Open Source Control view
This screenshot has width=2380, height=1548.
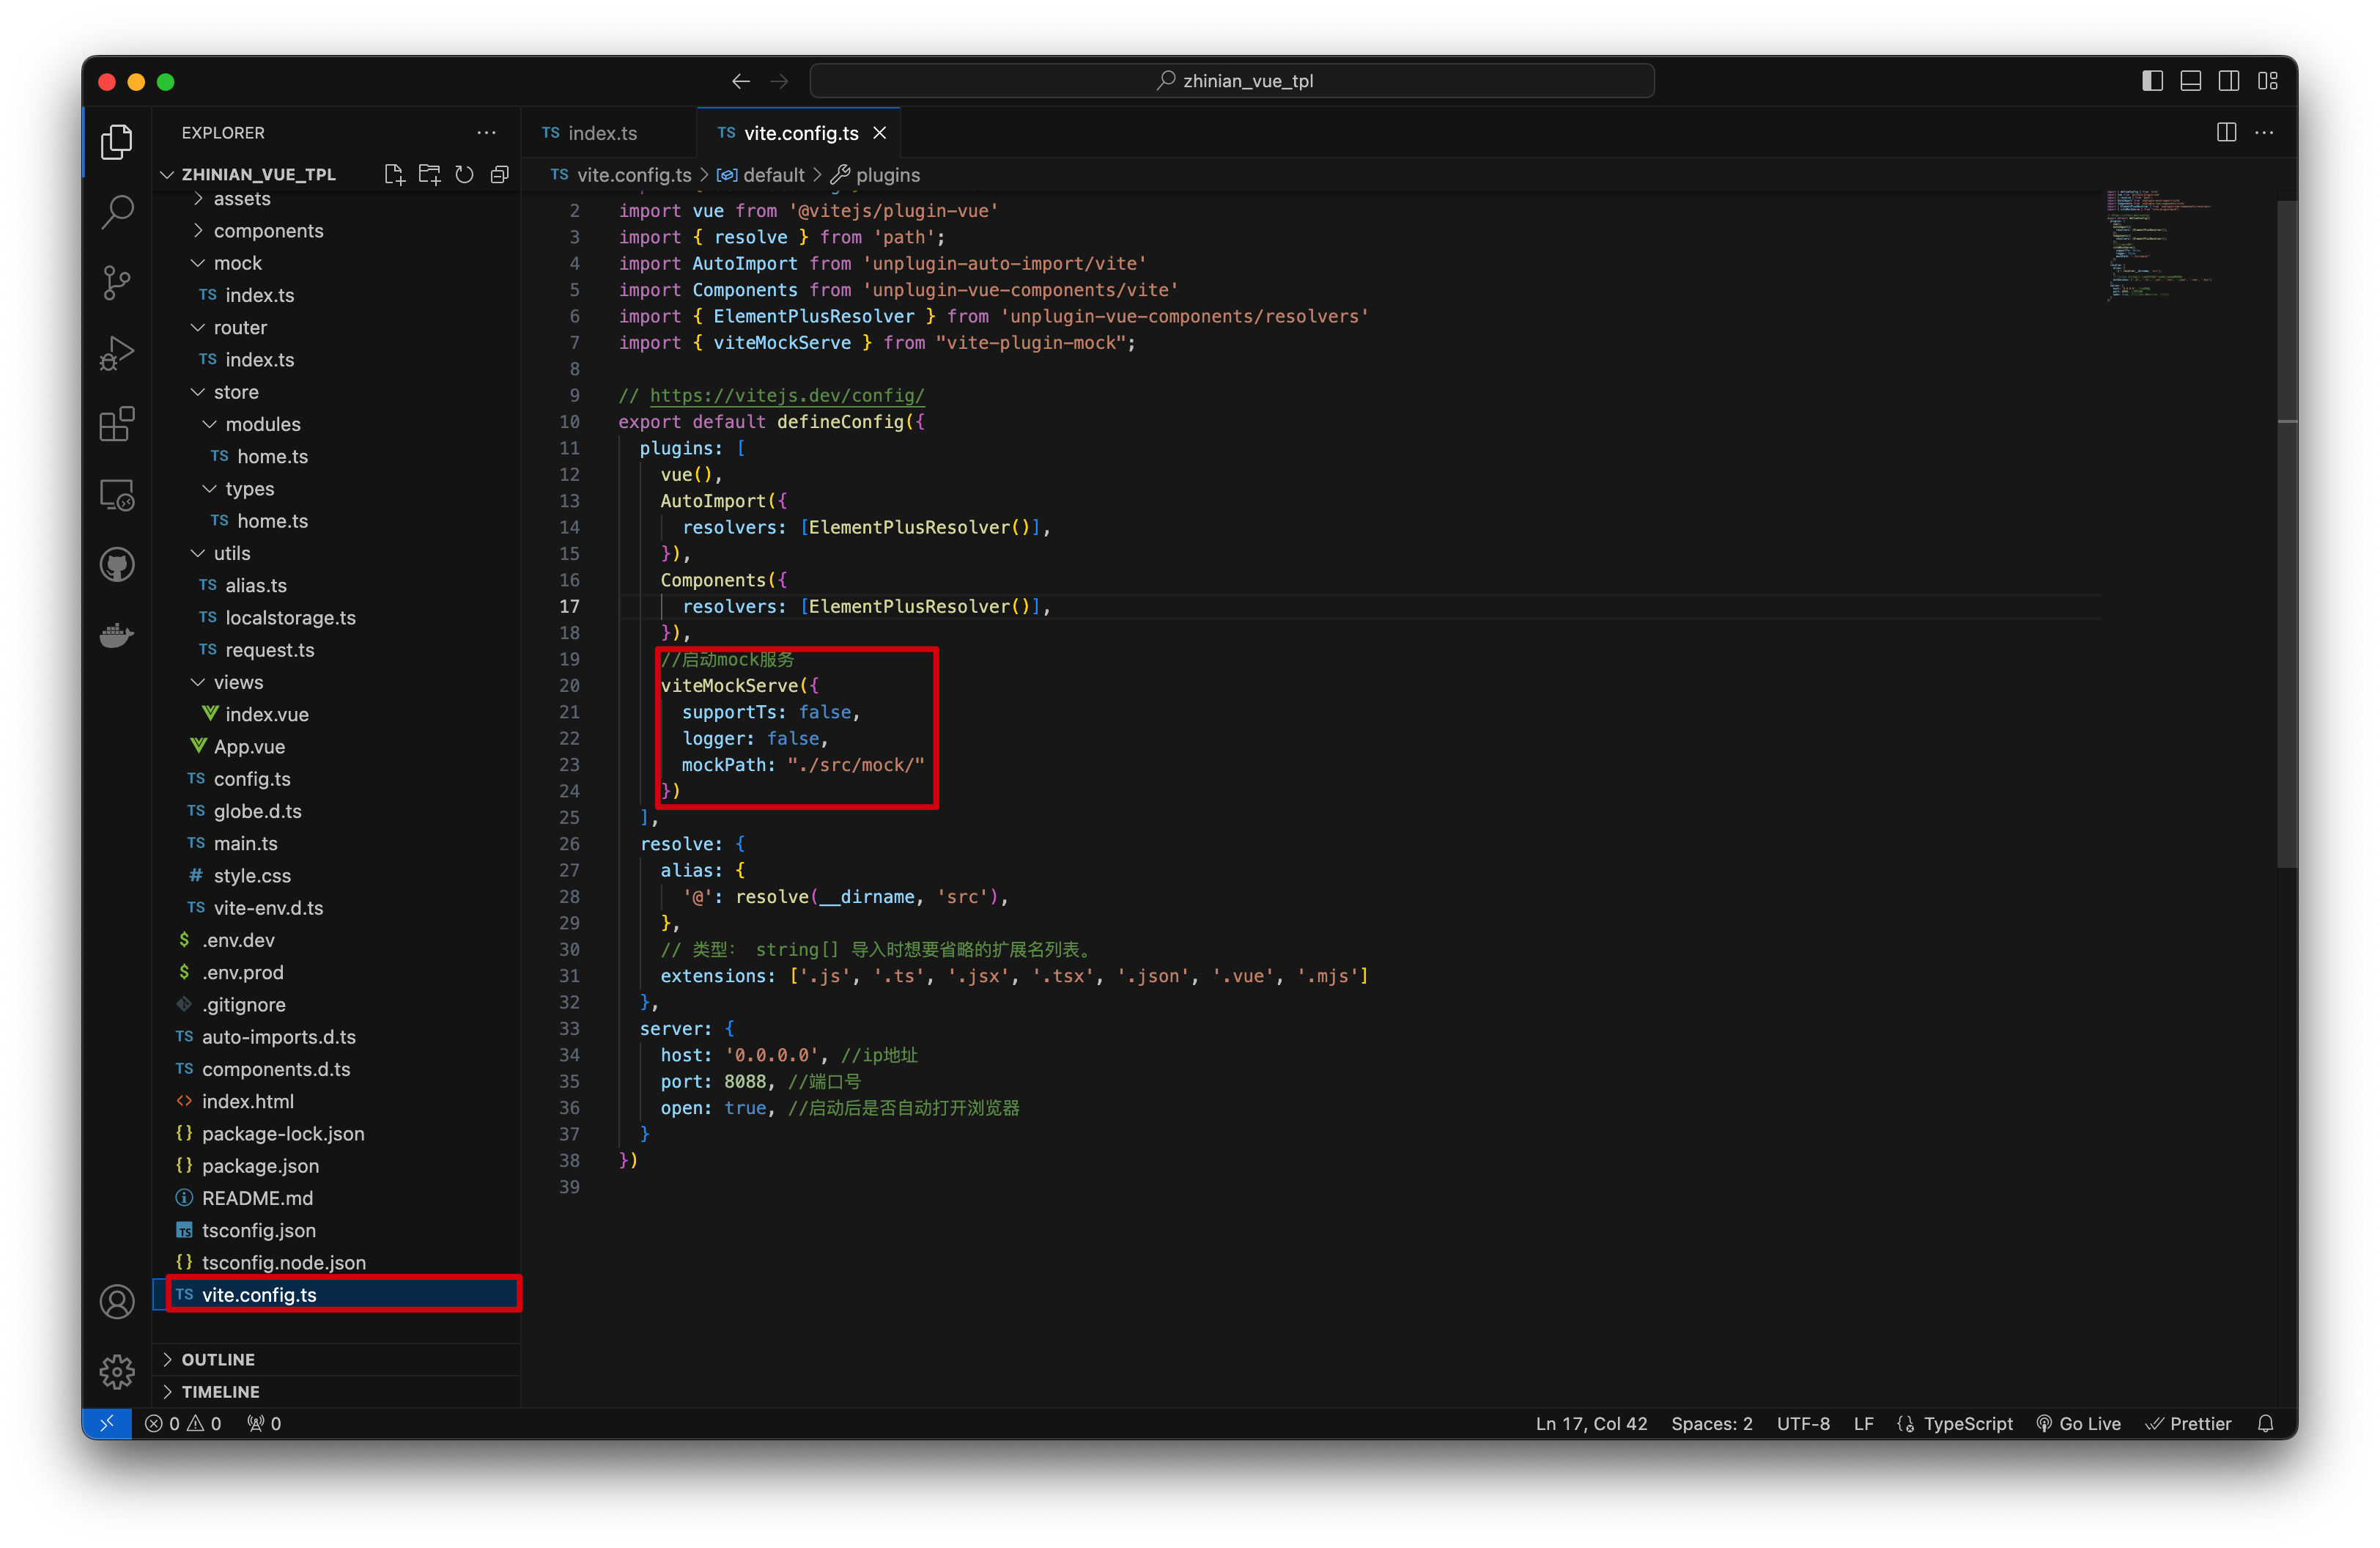click(117, 283)
